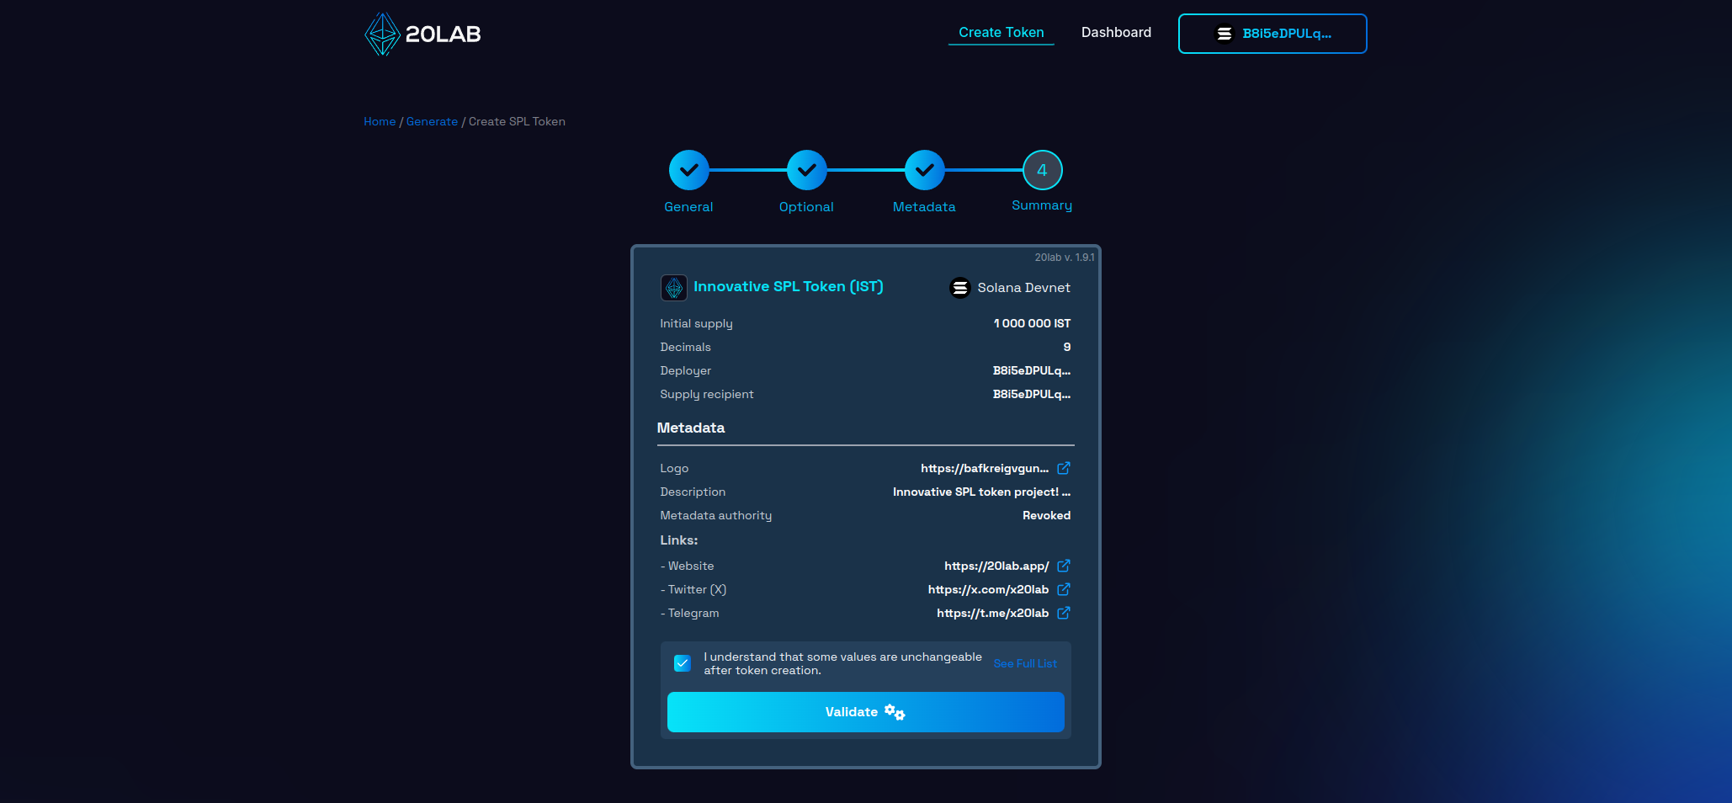Screen dimensions: 1732x803
Task: Click the https://x.com/x20lab URL
Action: click(988, 589)
